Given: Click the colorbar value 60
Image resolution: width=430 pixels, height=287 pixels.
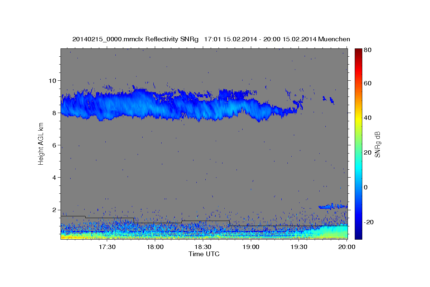Looking at the screenshot, I should point(367,83).
